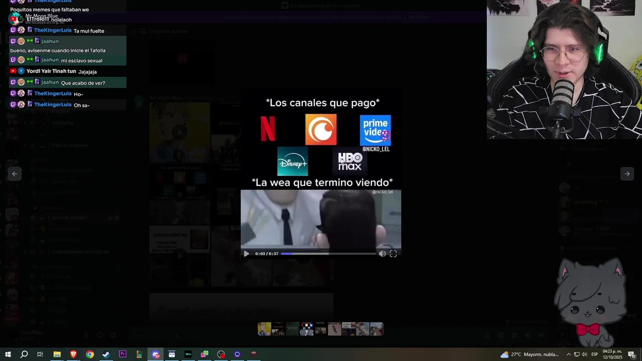Mute the video with the speaker icon
This screenshot has height=361, width=642.
point(382,254)
